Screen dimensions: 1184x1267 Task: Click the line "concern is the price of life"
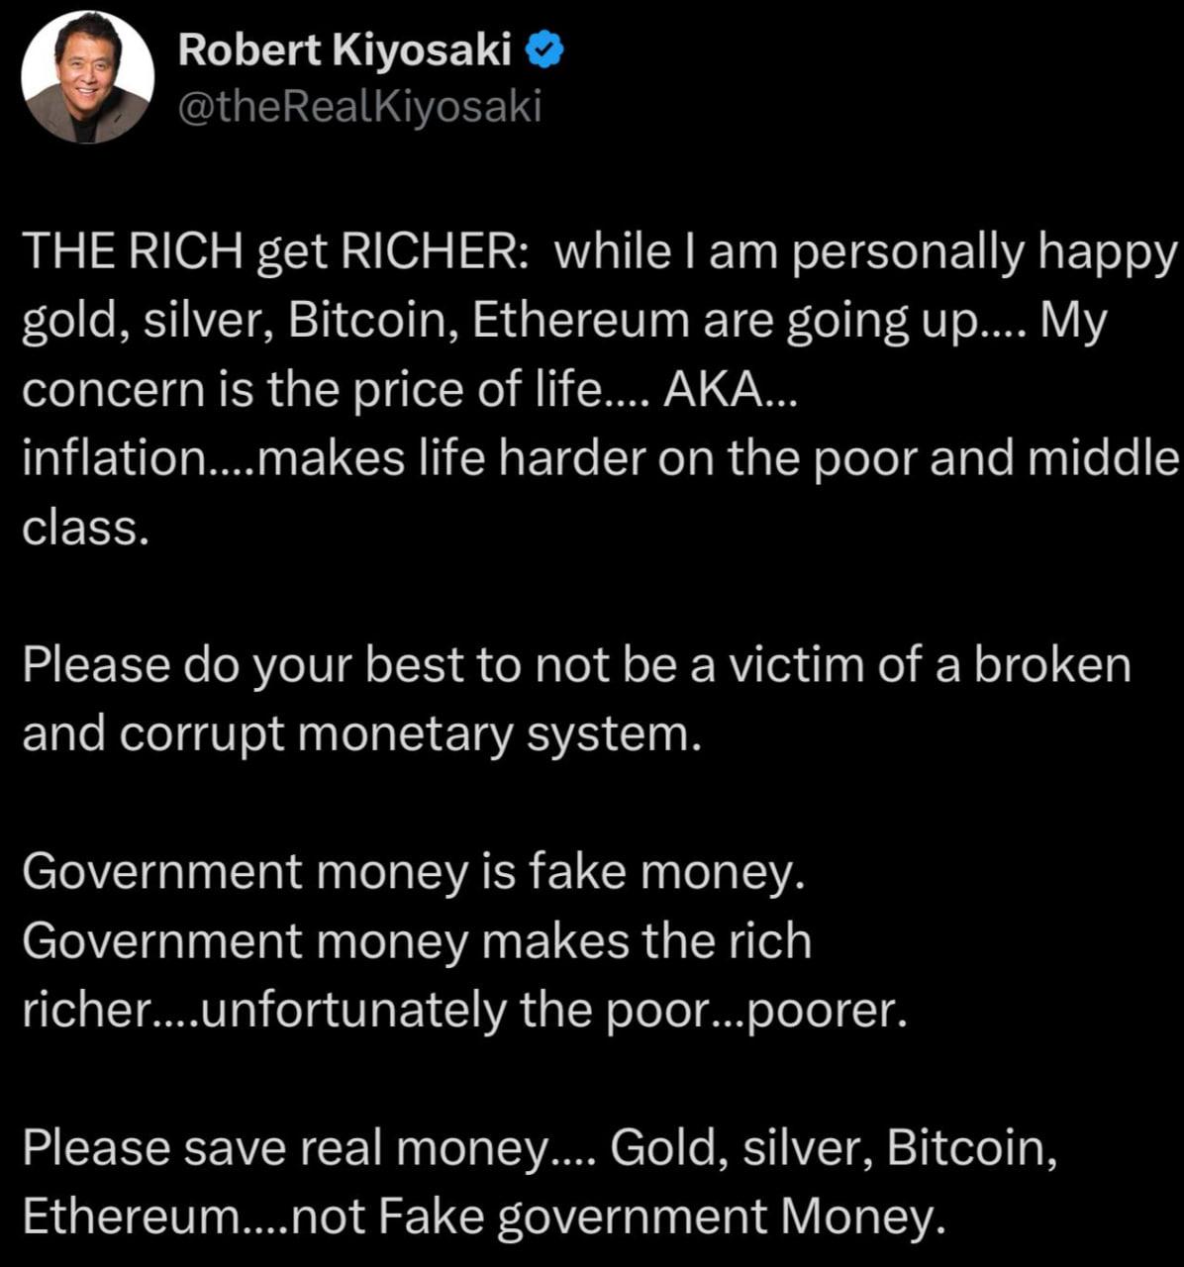coord(318,390)
